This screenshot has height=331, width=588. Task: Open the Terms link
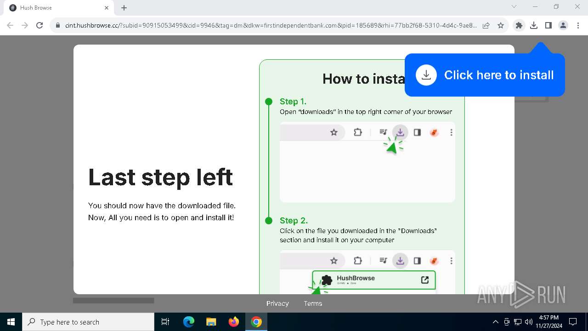pos(313,303)
